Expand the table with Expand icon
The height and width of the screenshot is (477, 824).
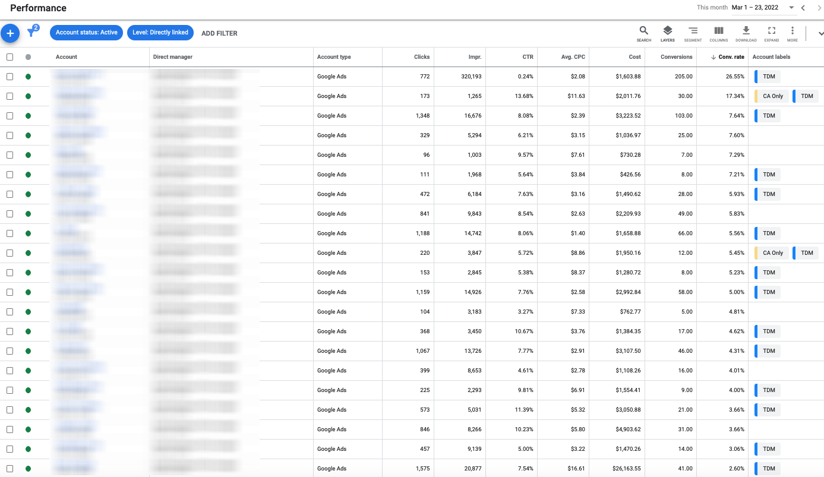tap(772, 33)
